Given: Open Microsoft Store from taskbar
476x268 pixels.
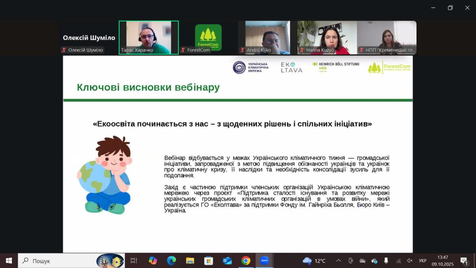Looking at the screenshot, I should point(209,260).
